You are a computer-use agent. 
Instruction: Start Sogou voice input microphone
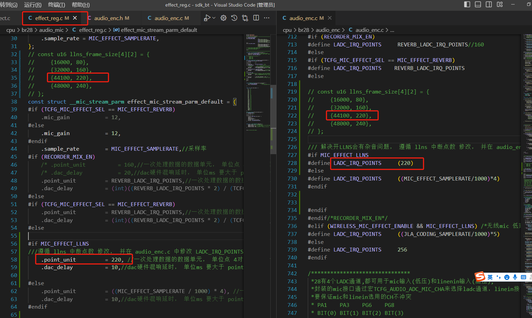point(515,277)
